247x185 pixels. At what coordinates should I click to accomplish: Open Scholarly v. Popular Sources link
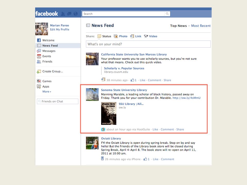point(124,68)
